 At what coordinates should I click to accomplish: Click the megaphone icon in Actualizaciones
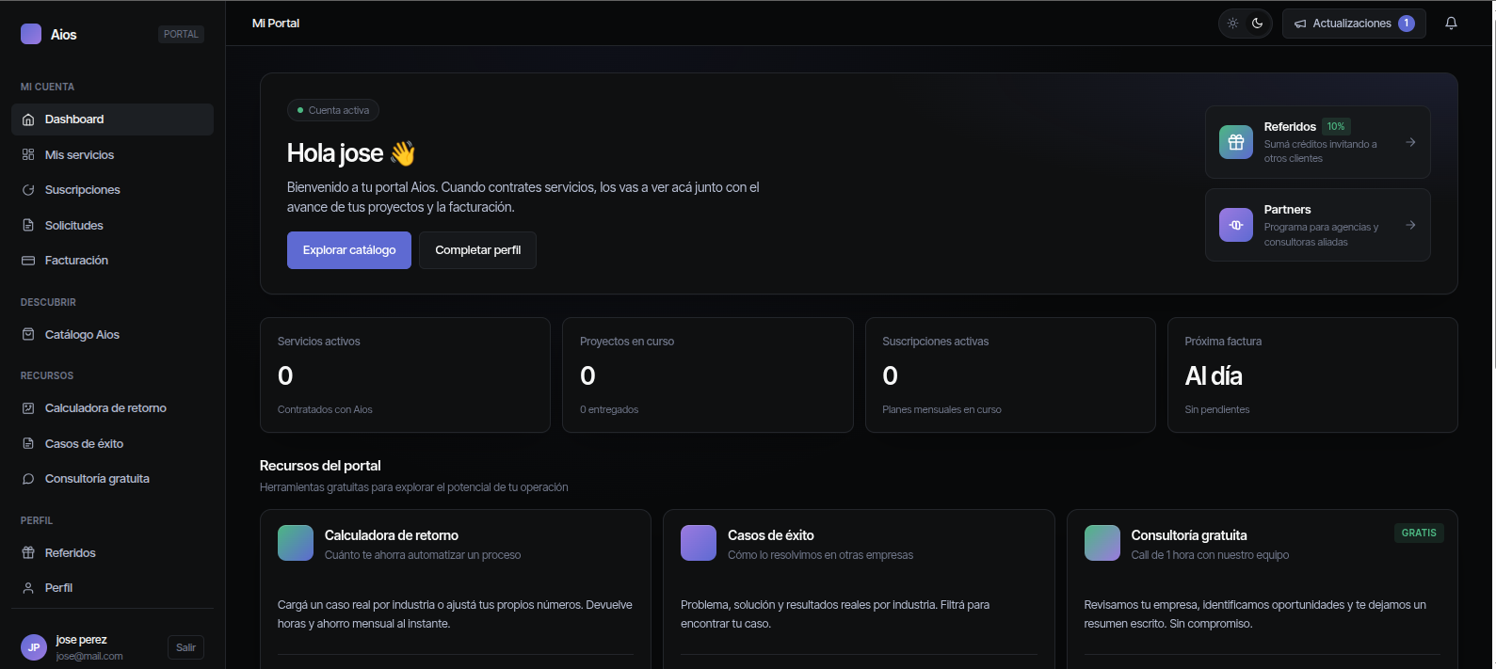point(1300,24)
